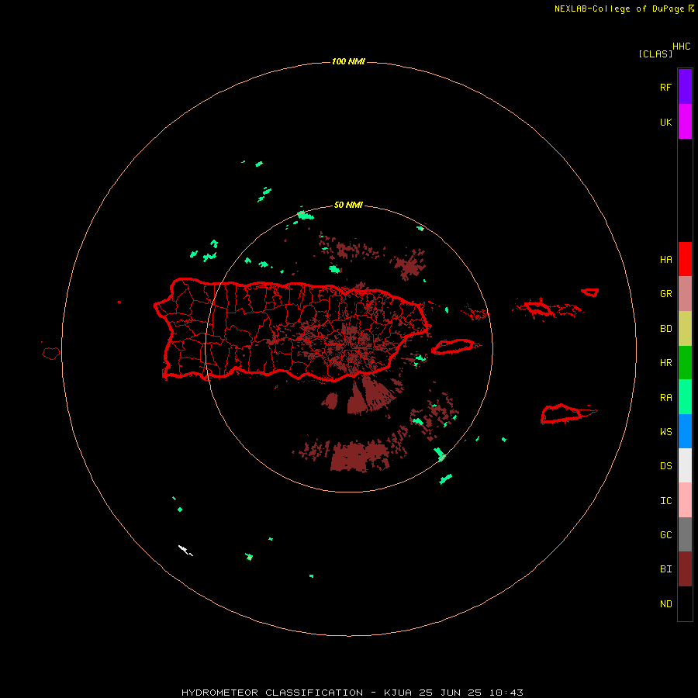
Task: Click the 10:43 timestamp
Action: coord(506,693)
